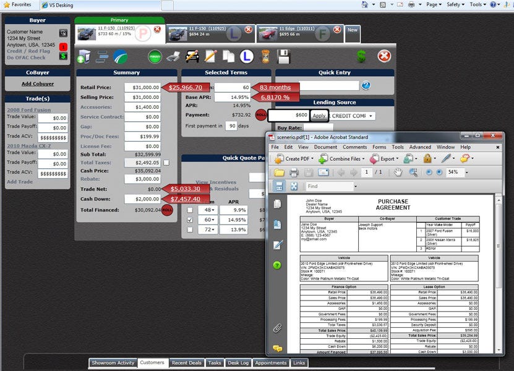This screenshot has height=371, width=514.
Task: Click the hourglass icon in desking toolbar
Action: 265,57
